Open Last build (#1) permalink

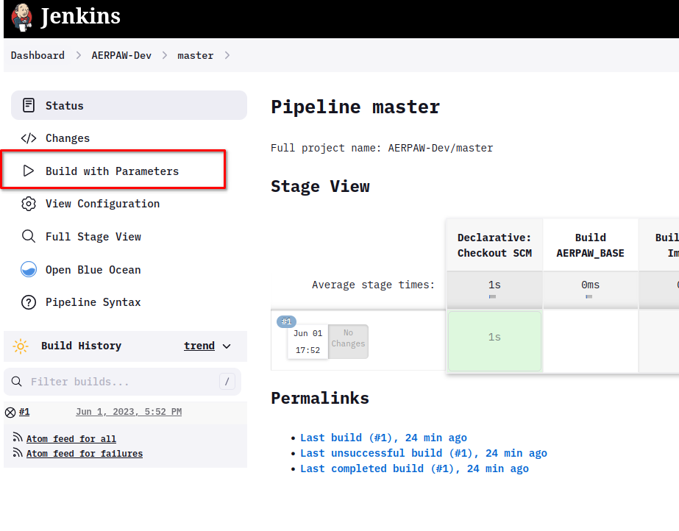pyautogui.click(x=384, y=438)
